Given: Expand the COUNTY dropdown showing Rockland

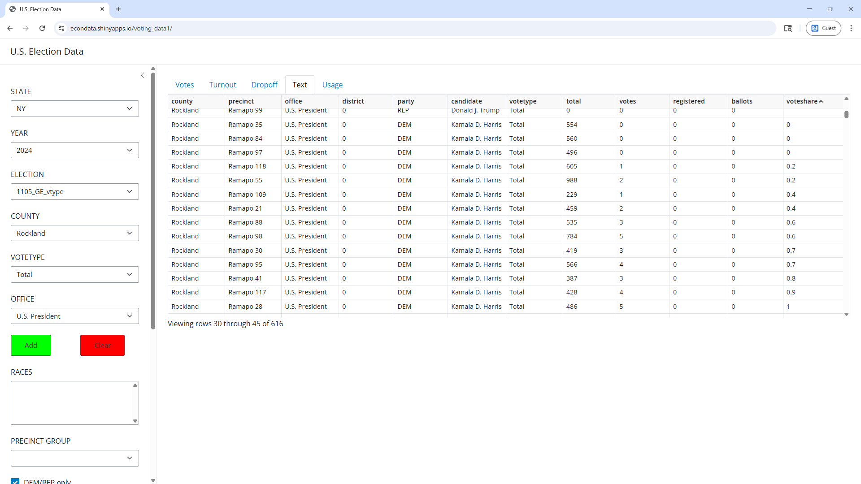Looking at the screenshot, I should point(74,233).
